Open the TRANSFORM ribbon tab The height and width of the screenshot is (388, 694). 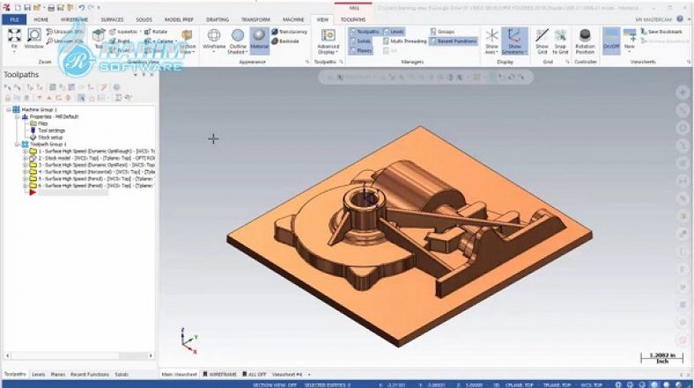point(255,19)
